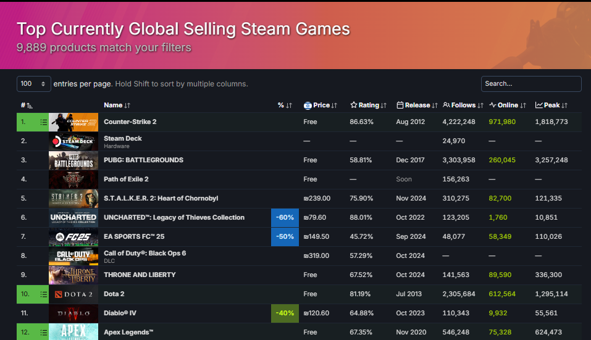This screenshot has height=340, width=591.
Task: Open the Call of Duty: Black Ops 6 link
Action: [x=145, y=254]
